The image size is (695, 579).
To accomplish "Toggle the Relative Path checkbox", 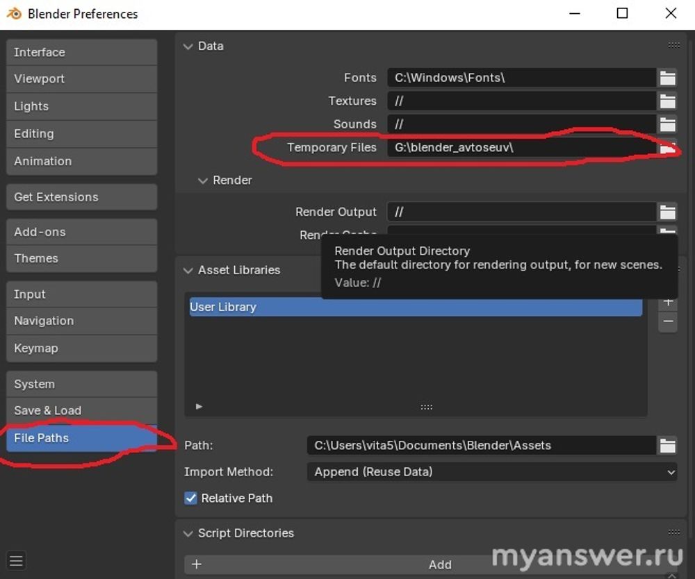I will (x=190, y=498).
